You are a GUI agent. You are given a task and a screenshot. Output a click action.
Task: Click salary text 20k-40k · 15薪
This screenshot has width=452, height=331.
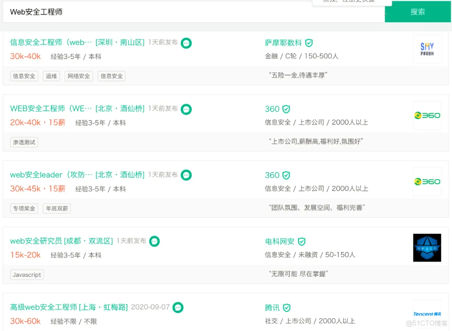[x=38, y=122]
